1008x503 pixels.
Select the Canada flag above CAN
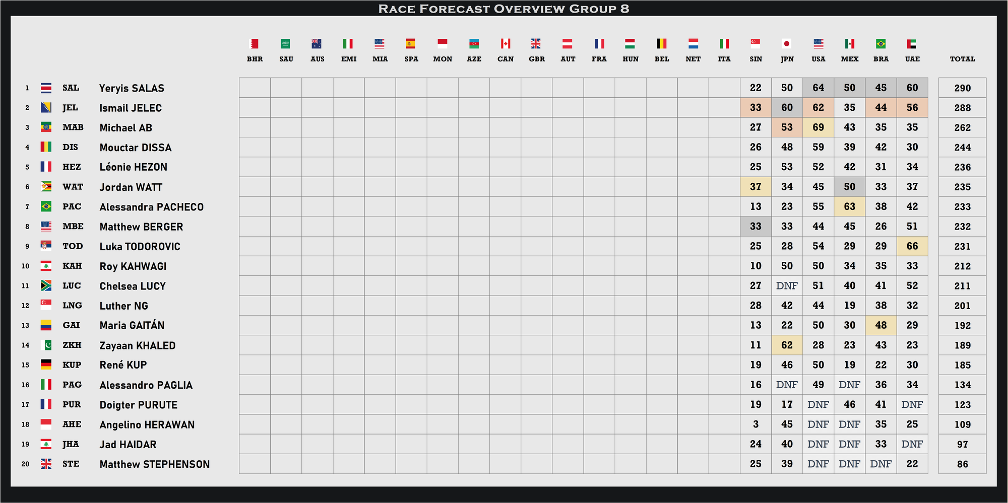tap(506, 44)
